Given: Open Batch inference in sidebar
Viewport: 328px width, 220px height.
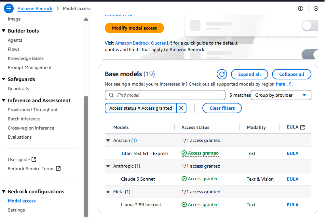Looking at the screenshot, I should tap(24, 119).
